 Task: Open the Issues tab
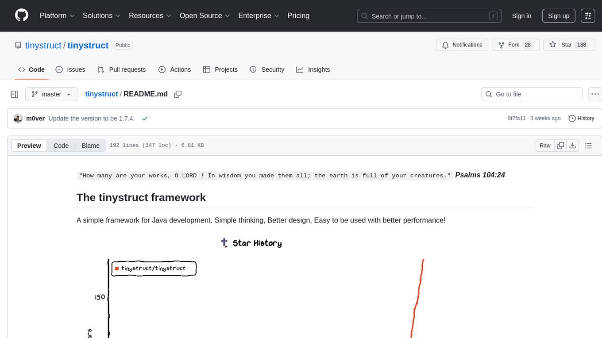[70, 69]
